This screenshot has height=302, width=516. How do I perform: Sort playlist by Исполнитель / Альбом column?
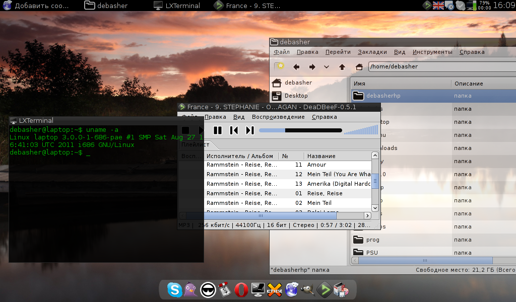pyautogui.click(x=240, y=156)
